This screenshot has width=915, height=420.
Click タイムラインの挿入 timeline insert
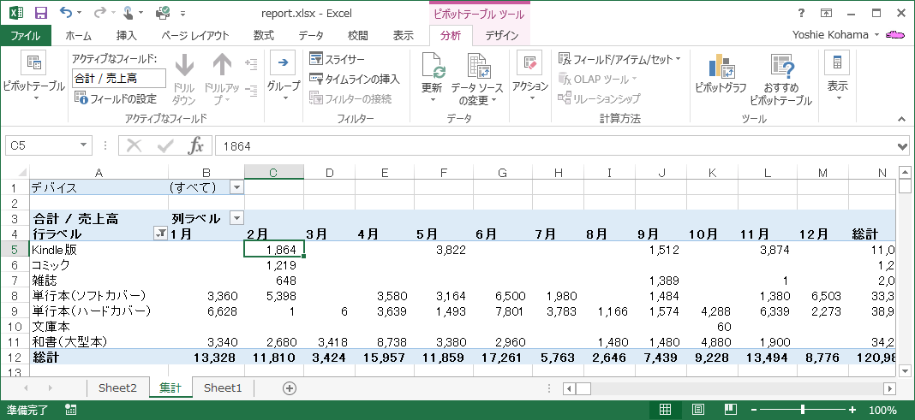(x=354, y=79)
